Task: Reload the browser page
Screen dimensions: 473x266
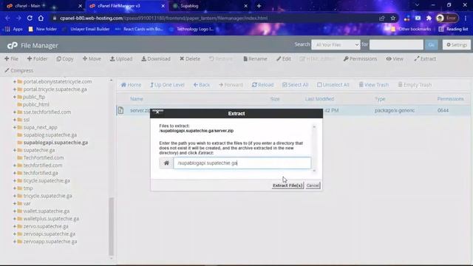Action: [30, 18]
